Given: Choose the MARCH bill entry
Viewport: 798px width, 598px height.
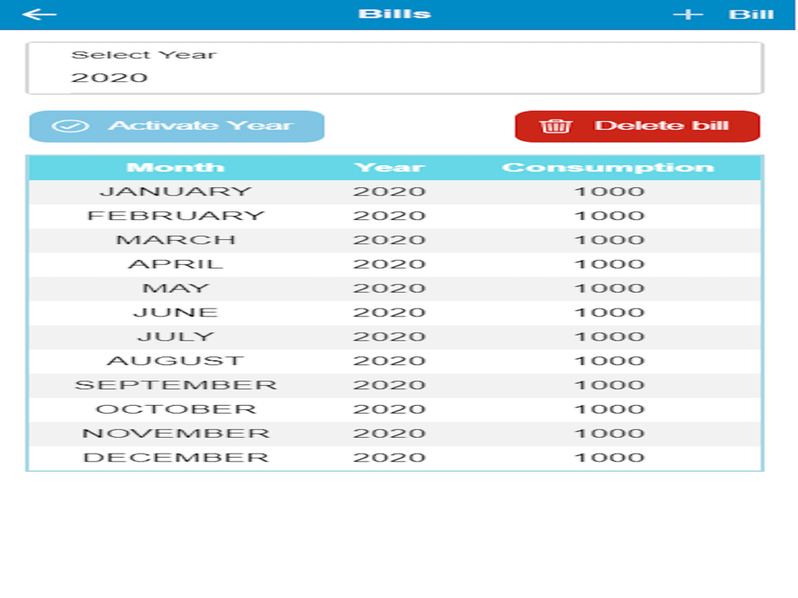Looking at the screenshot, I should 395,240.
